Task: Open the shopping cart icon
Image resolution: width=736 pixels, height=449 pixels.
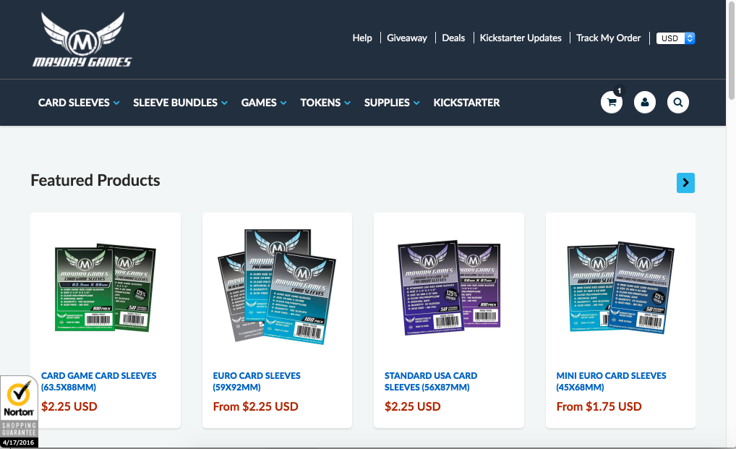Action: (x=612, y=102)
